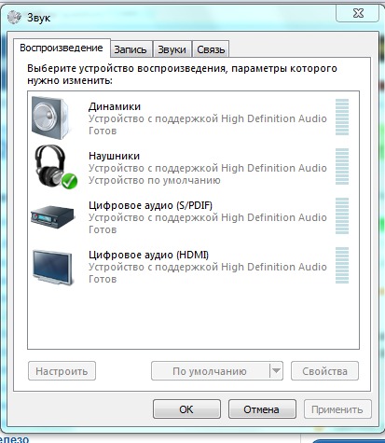Select the Динамики speaker icon
The image size is (385, 443).
pos(50,118)
